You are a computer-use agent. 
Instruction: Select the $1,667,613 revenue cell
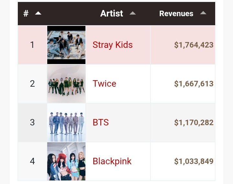pyautogui.click(x=183, y=84)
